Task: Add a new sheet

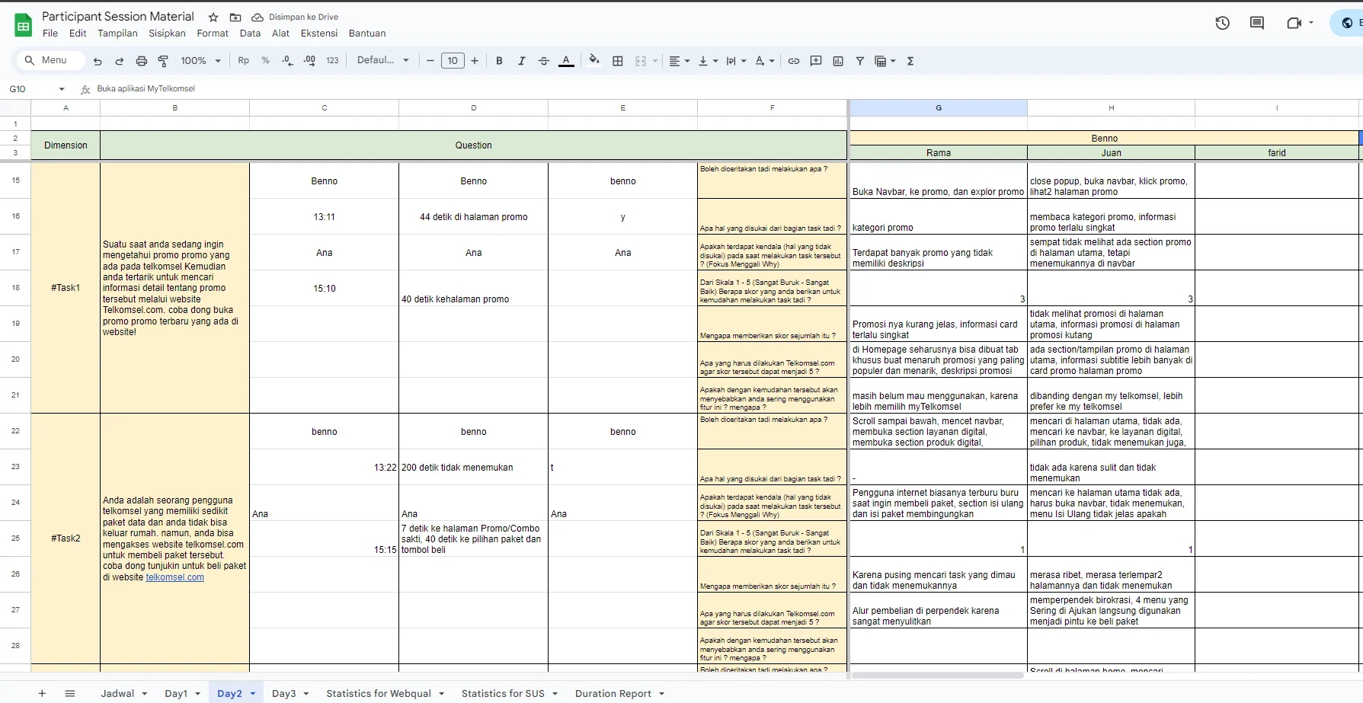Action: pyautogui.click(x=42, y=693)
